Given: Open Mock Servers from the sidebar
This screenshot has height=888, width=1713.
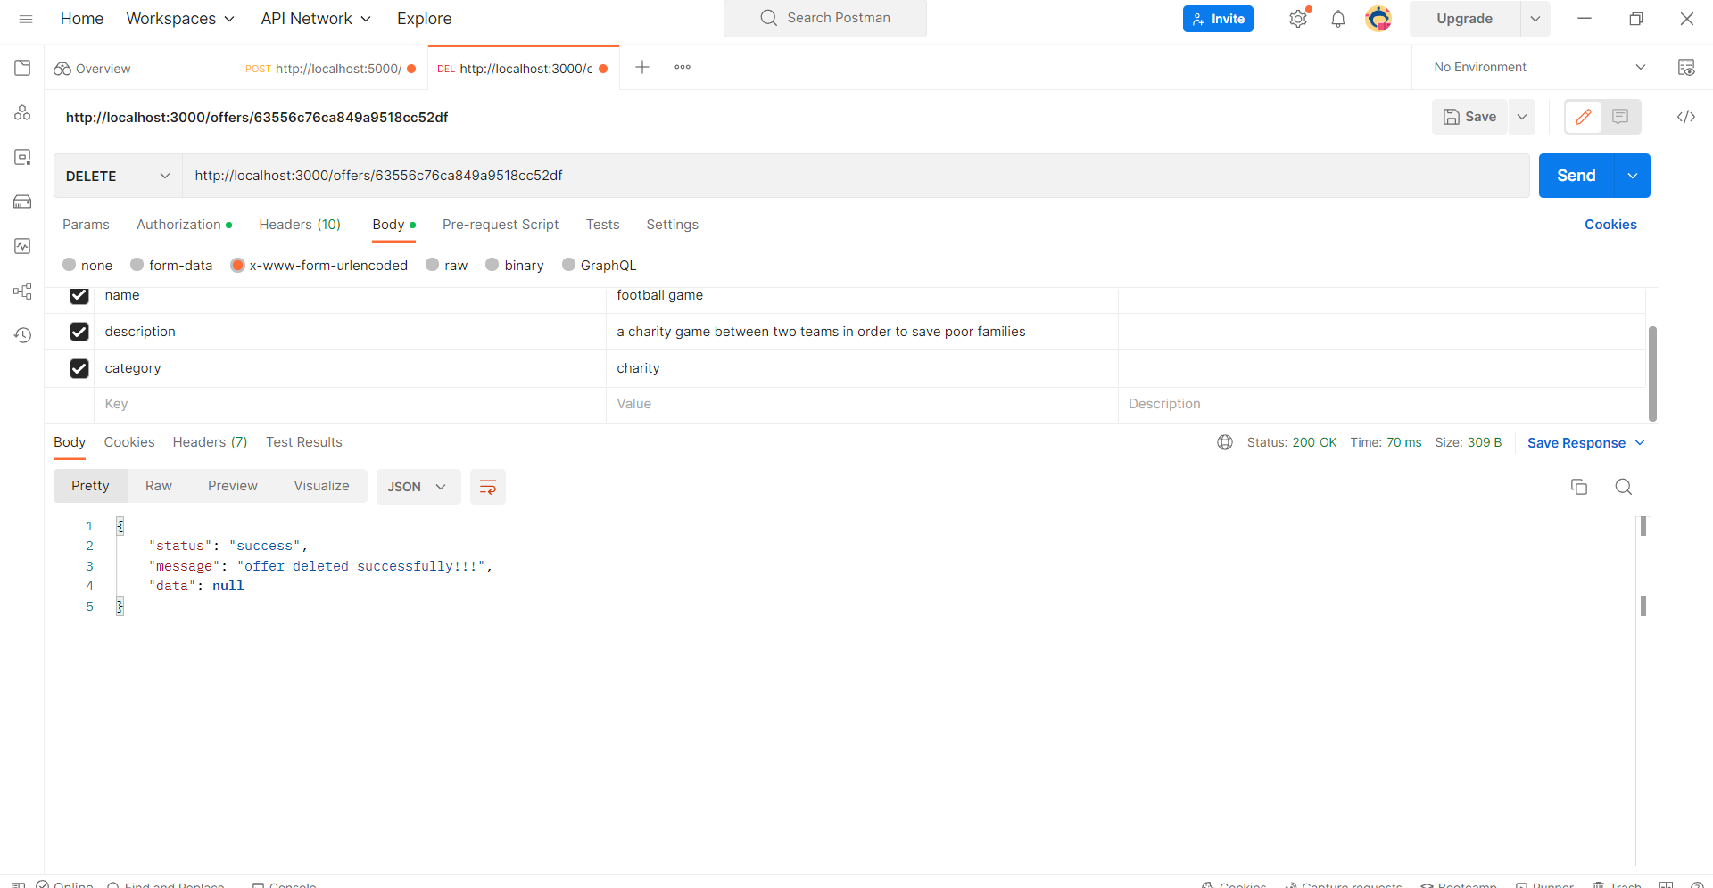Looking at the screenshot, I should (x=22, y=201).
